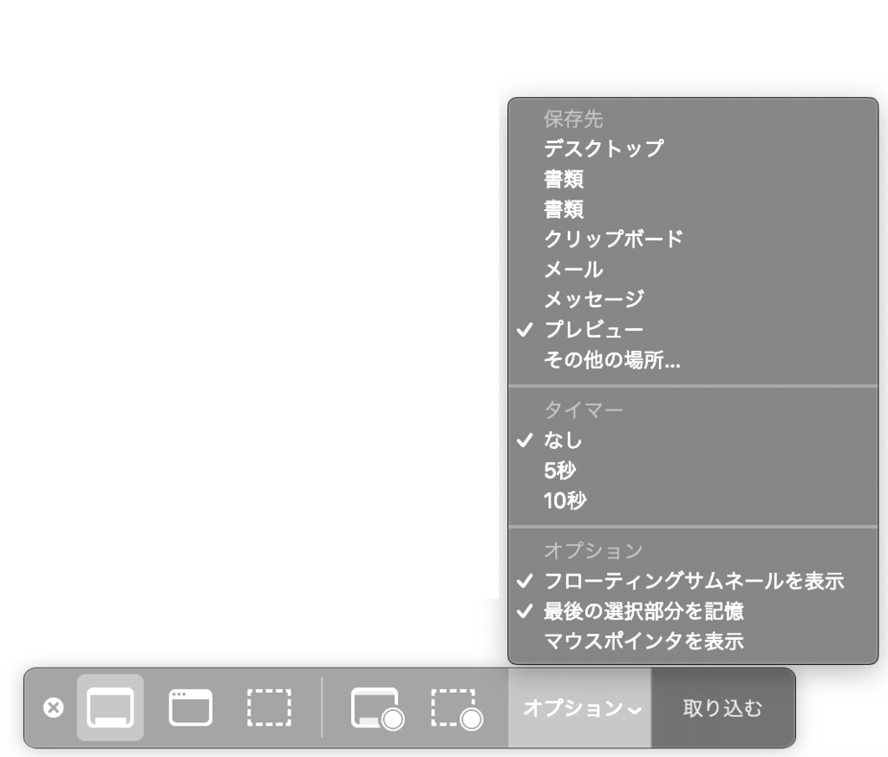The width and height of the screenshot is (888, 757).
Task: Open the オプション dropdown menu
Action: [579, 708]
